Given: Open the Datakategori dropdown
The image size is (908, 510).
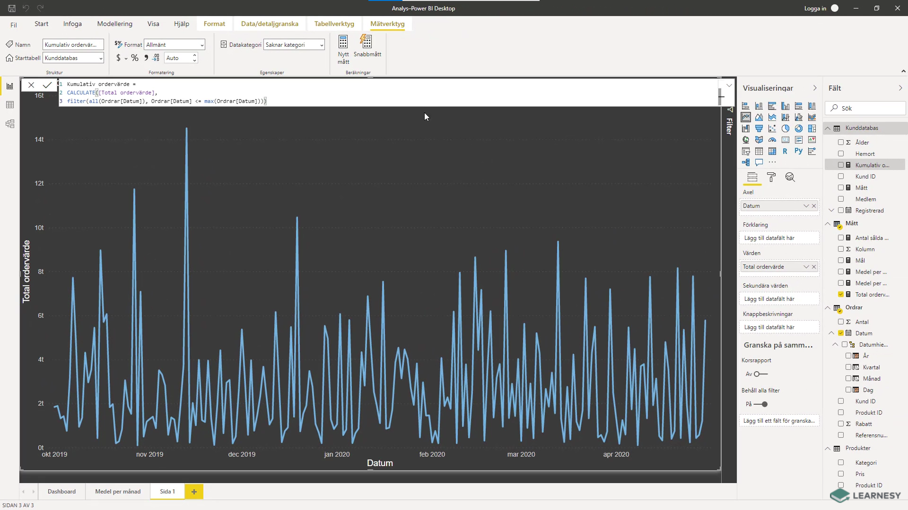Looking at the screenshot, I should [x=294, y=44].
